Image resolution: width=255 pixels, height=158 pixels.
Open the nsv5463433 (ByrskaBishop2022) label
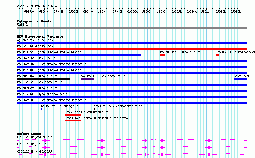(42, 94)
